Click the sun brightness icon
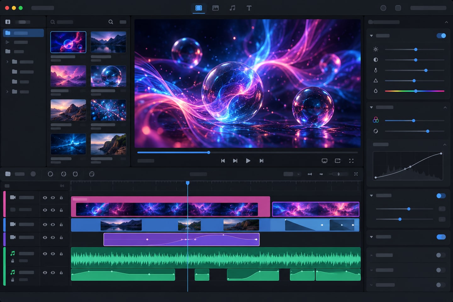Image resolution: width=453 pixels, height=302 pixels. [376, 49]
